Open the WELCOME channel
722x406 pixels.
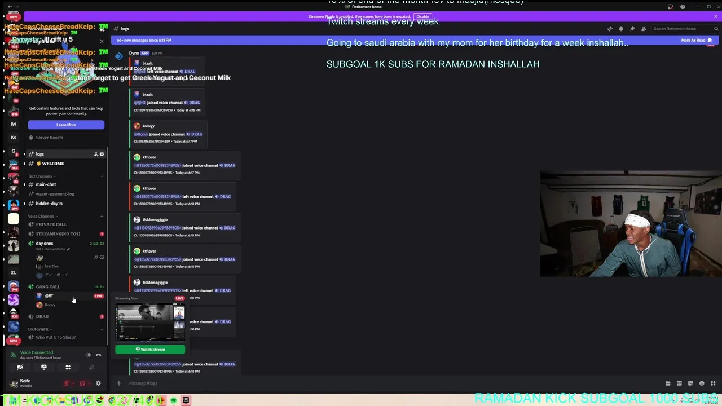coord(65,164)
